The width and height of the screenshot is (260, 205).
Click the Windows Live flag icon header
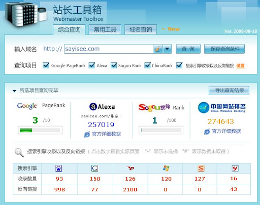pos(166,168)
